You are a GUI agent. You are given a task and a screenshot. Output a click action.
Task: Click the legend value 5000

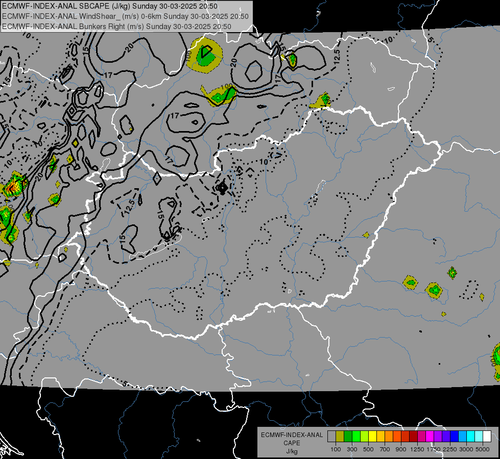point(483,449)
